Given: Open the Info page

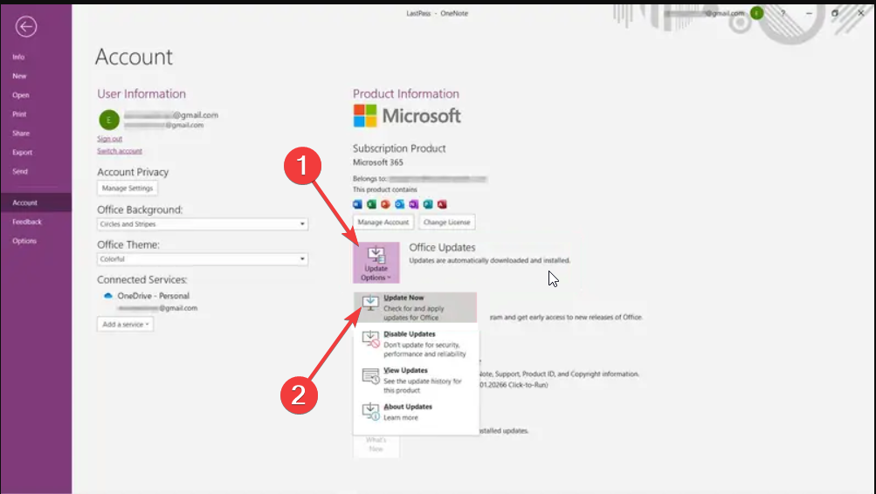Looking at the screenshot, I should tap(18, 57).
